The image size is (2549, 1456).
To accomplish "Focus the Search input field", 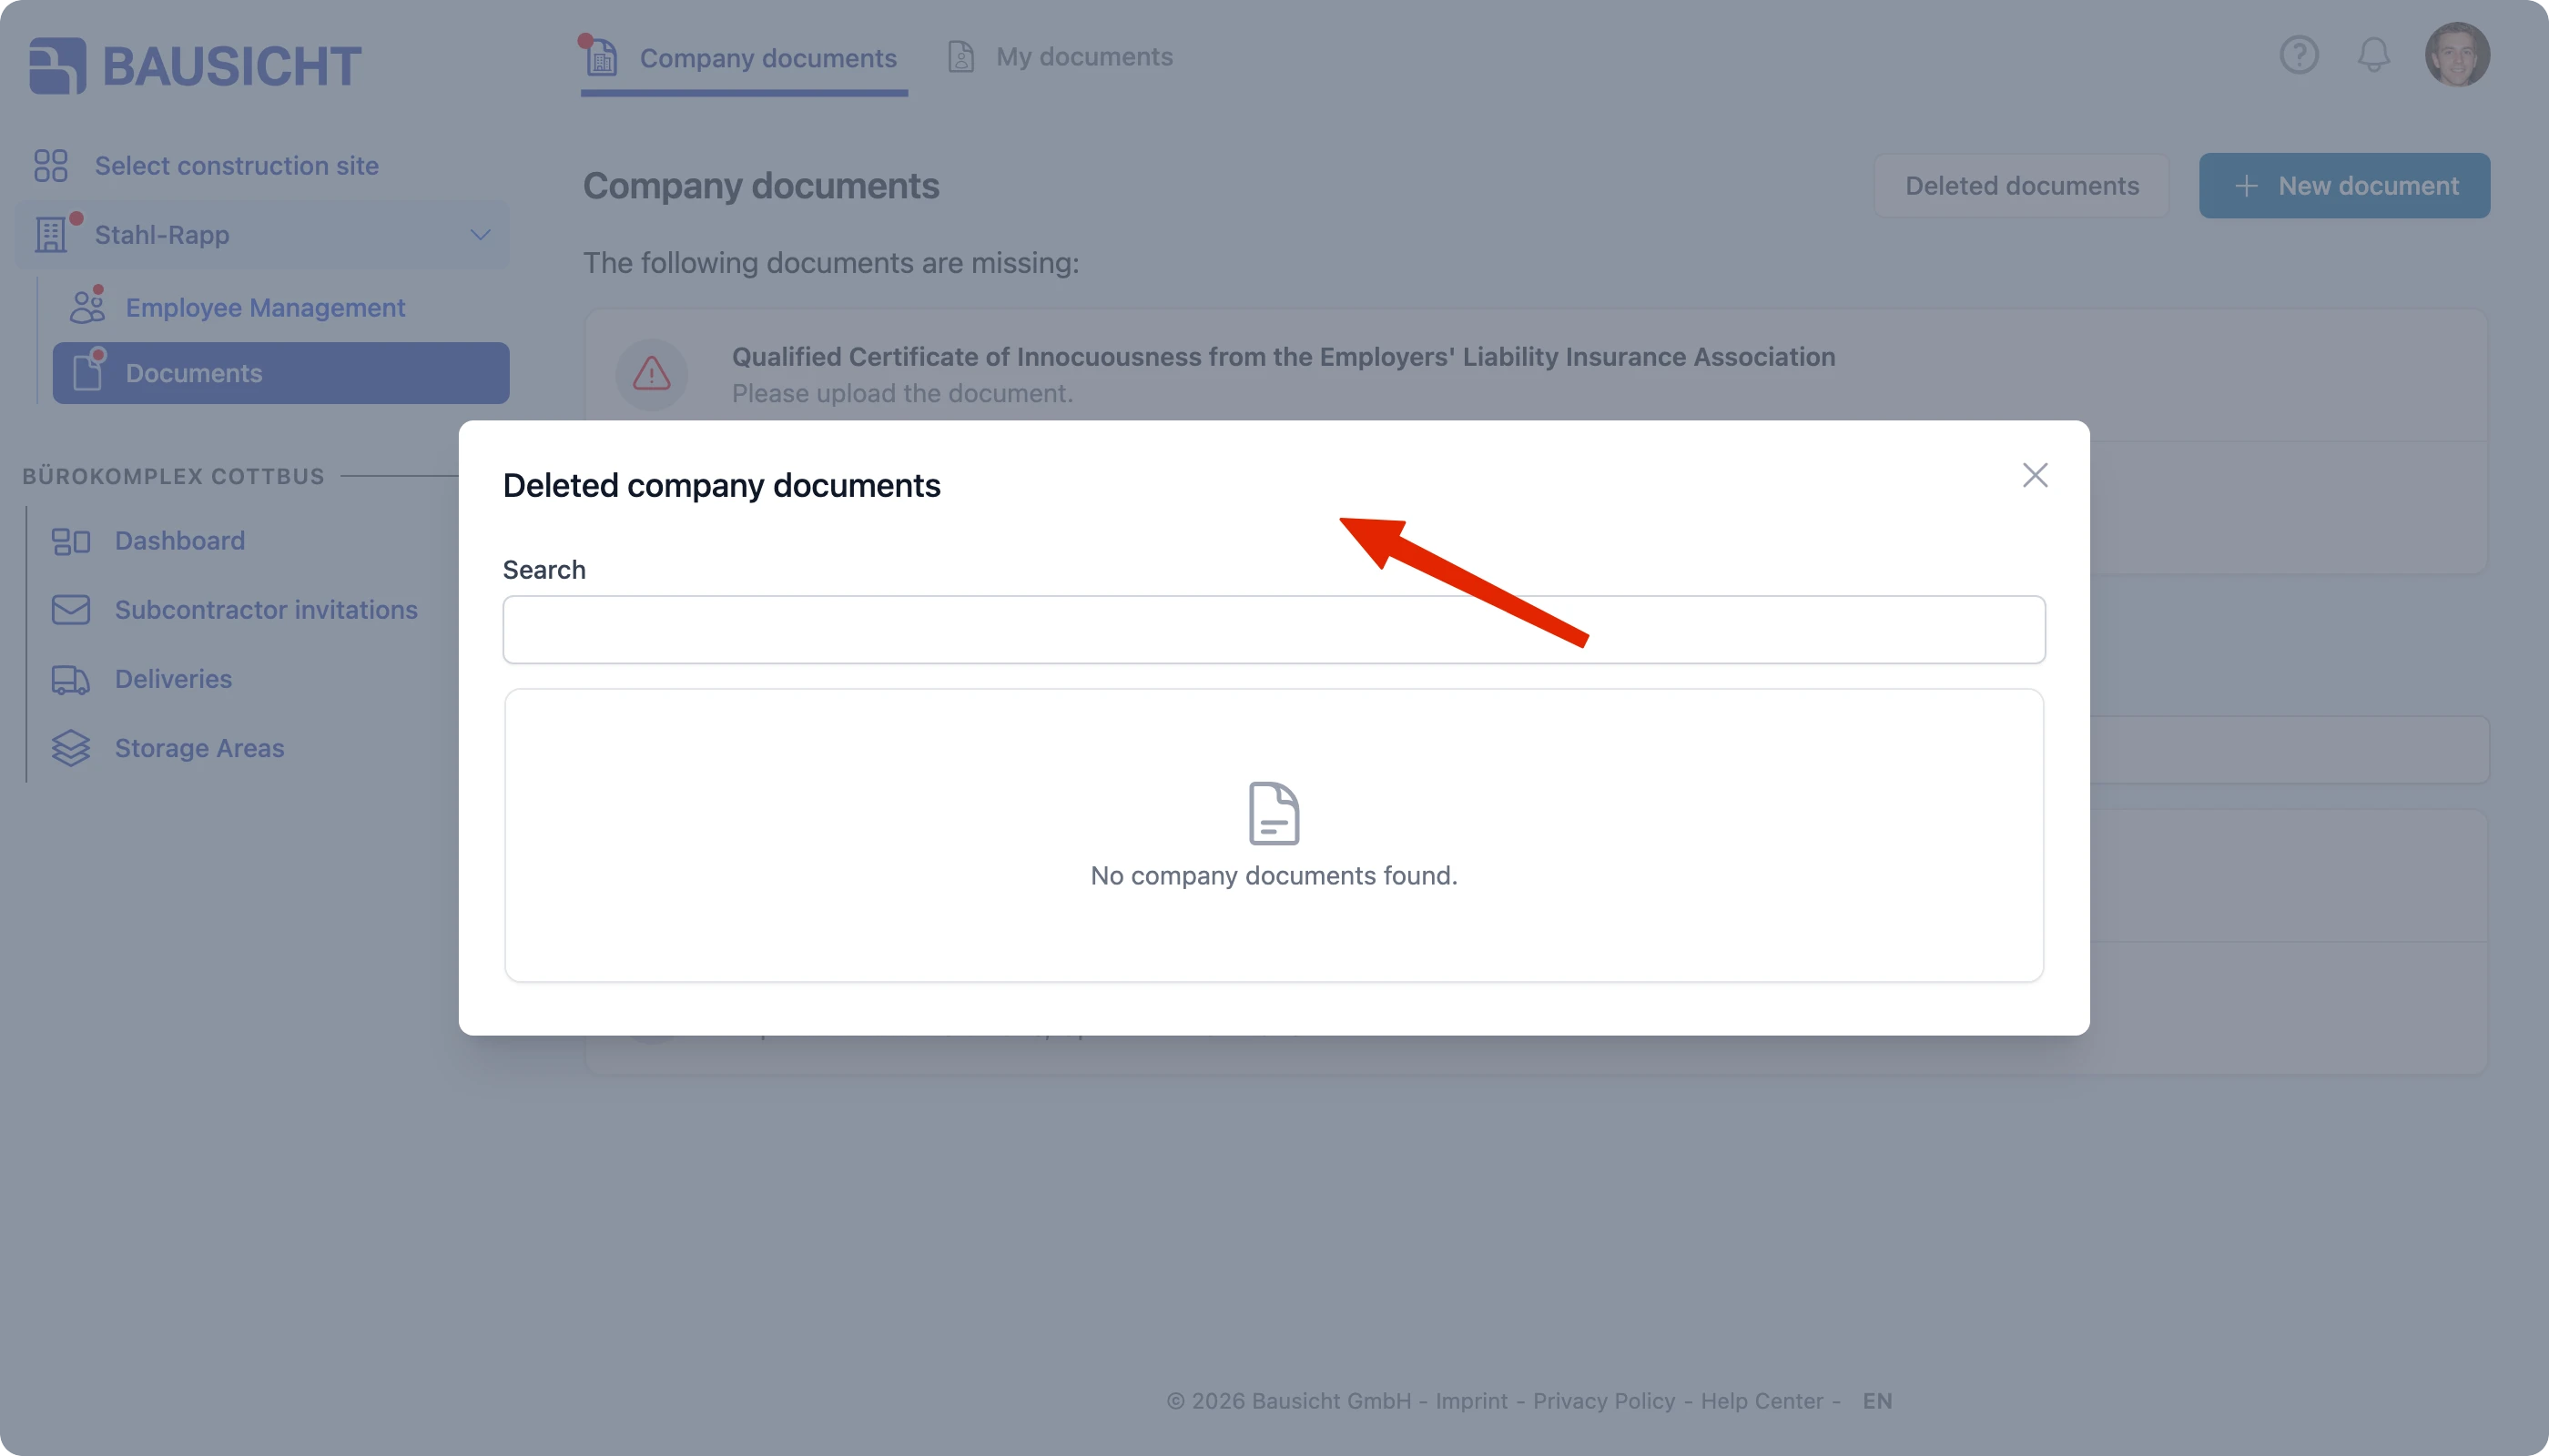I will click(1274, 630).
